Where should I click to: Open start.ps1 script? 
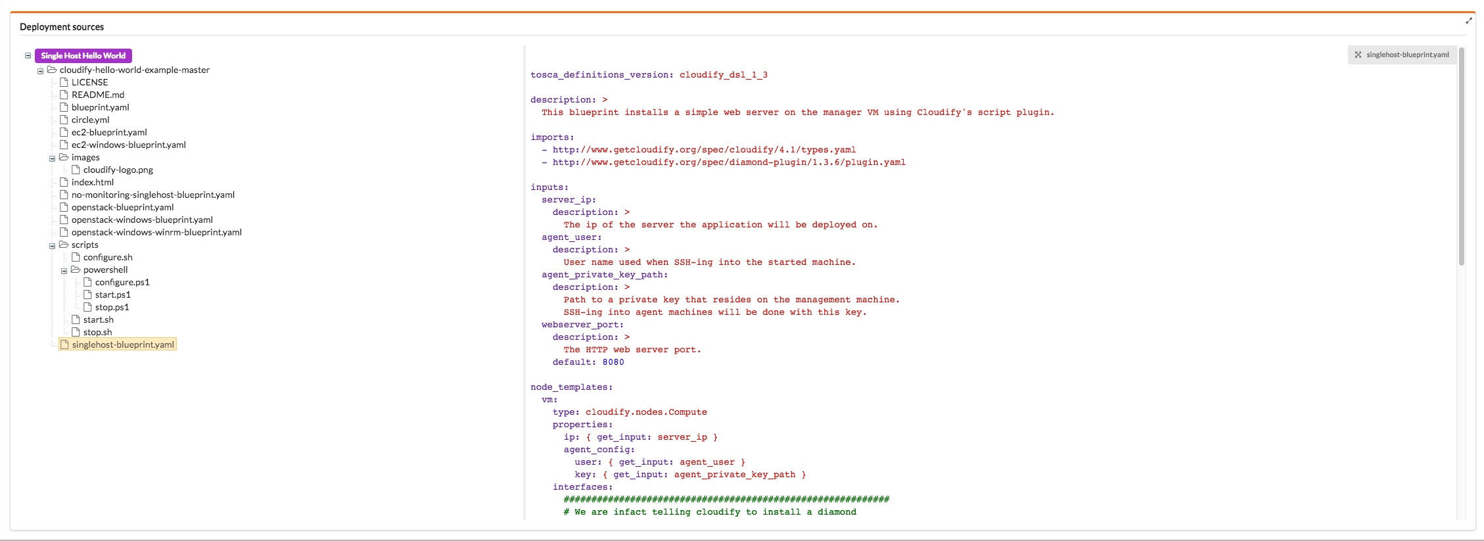coord(113,294)
